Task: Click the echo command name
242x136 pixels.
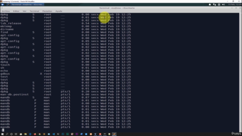Action: pyautogui.click(x=4, y=71)
